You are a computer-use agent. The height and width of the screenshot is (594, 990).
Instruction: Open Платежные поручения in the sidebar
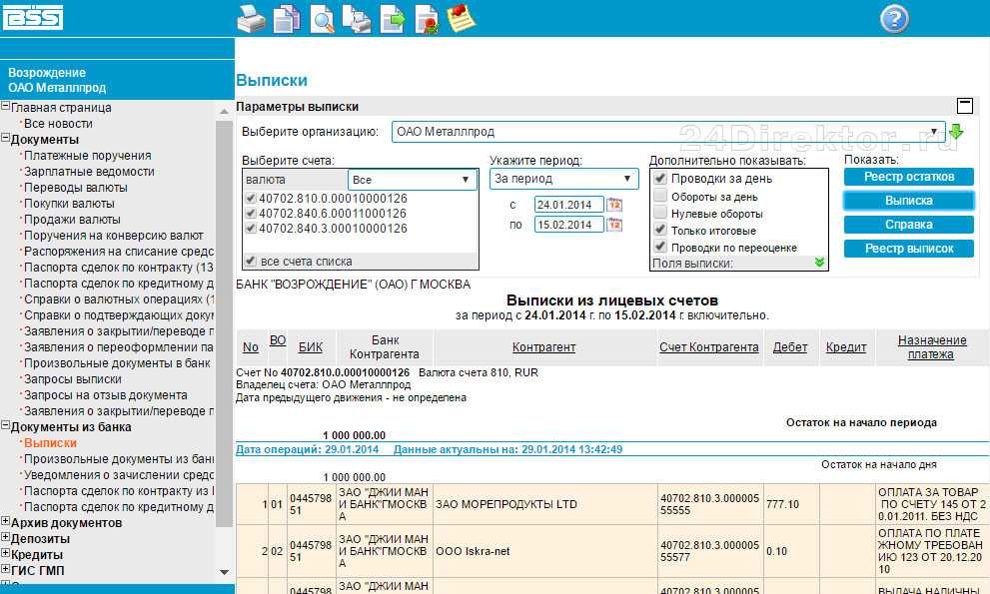[88, 156]
